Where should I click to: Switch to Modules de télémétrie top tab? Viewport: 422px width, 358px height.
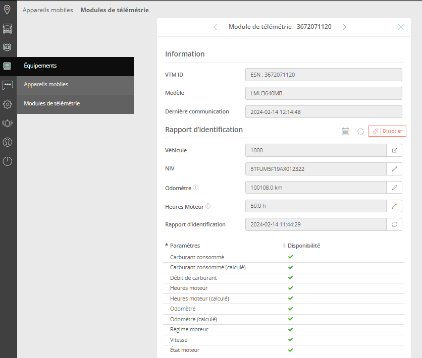(115, 10)
